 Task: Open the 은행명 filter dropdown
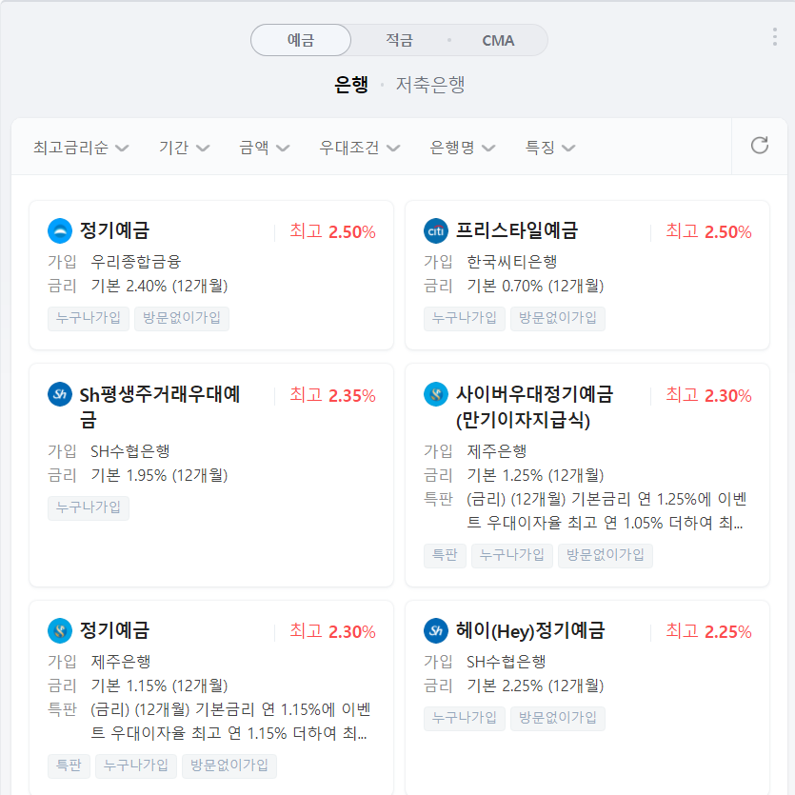pyautogui.click(x=463, y=148)
